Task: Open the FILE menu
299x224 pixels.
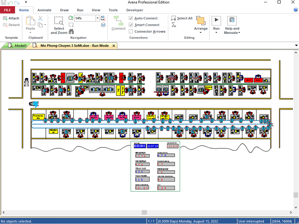Action: point(7,10)
